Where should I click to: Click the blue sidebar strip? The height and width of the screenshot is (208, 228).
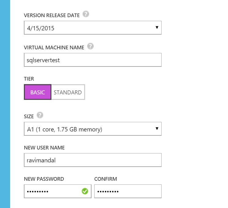tap(5, 104)
